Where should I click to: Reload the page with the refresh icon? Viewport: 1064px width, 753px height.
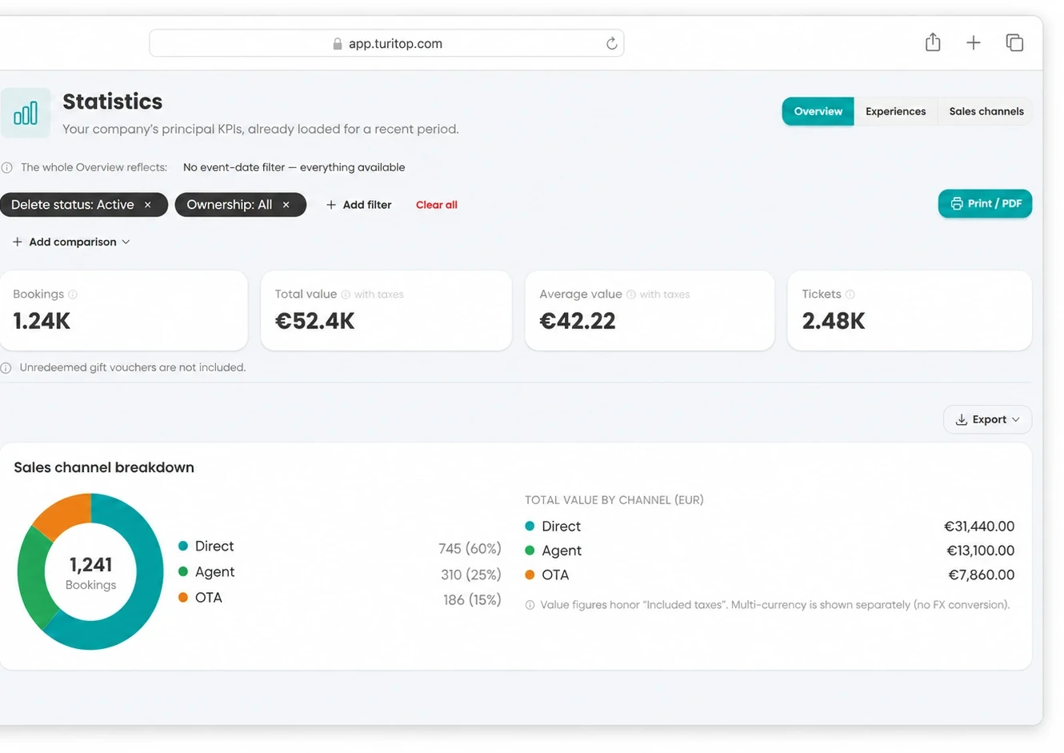point(611,43)
